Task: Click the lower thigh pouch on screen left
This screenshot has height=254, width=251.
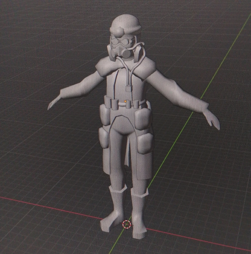Action: [104, 137]
